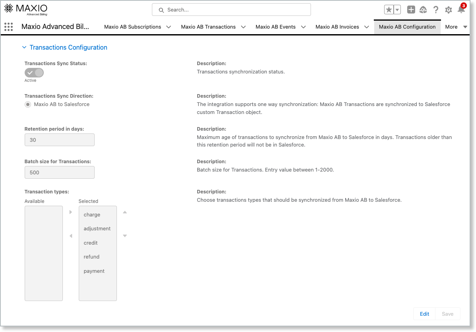Open the favorites list dropdown arrow
Viewport: 476px width, 332px height.
point(397,10)
